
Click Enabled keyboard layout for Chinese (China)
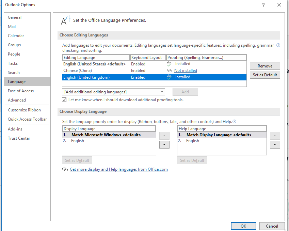pyautogui.click(x=138, y=71)
